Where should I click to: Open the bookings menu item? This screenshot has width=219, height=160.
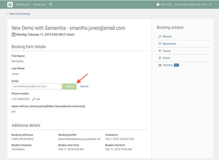coord(39,5)
